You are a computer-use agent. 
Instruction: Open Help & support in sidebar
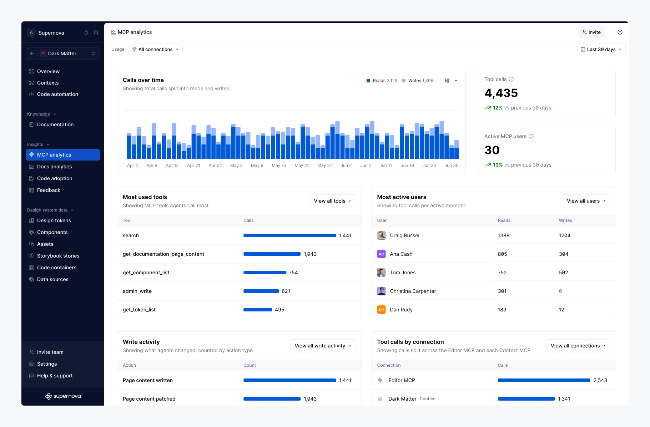click(x=63, y=376)
